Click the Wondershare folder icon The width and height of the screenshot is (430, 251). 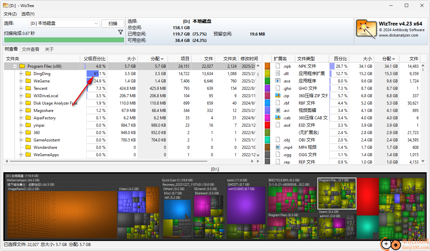click(x=29, y=147)
